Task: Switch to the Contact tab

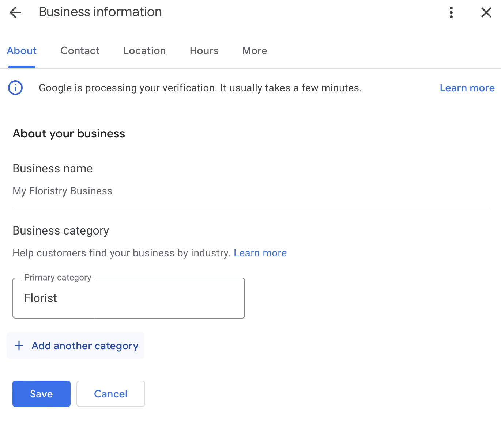Action: tap(80, 50)
